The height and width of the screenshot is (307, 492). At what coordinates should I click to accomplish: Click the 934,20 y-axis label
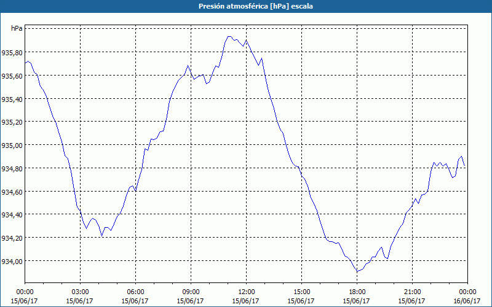12,238
